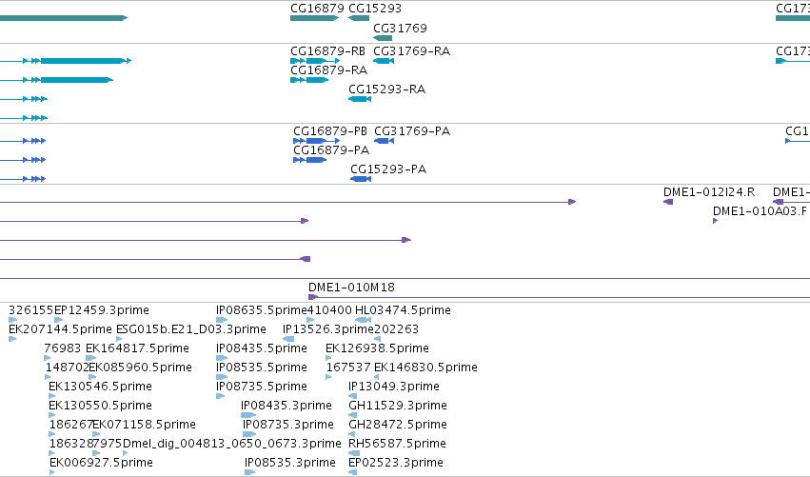Open the HL03474.5prime label

[403, 310]
